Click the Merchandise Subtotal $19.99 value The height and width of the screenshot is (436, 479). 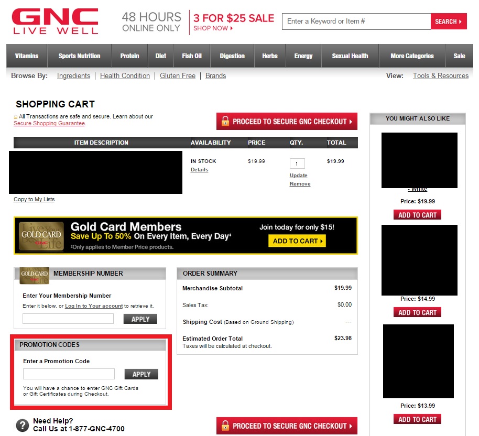pyautogui.click(x=343, y=288)
